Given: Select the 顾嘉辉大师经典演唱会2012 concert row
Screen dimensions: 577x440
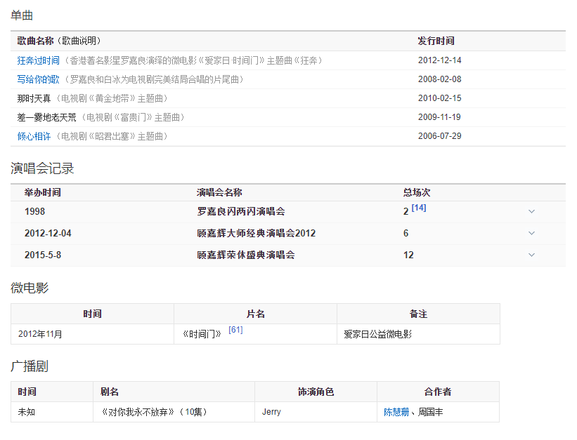Looking at the screenshot, I should [256, 233].
